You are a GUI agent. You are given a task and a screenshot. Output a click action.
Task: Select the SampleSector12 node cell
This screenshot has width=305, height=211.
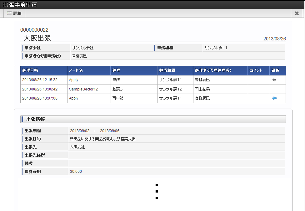coord(83,89)
